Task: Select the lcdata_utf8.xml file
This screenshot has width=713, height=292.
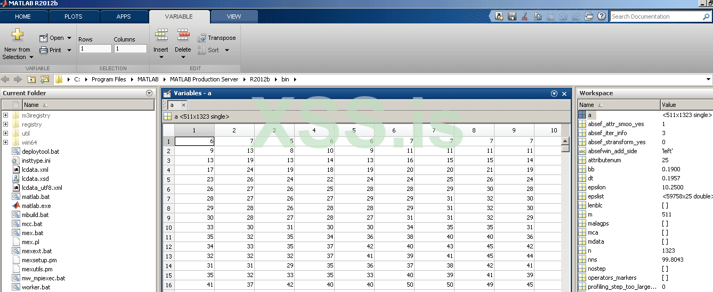Action: [x=42, y=188]
